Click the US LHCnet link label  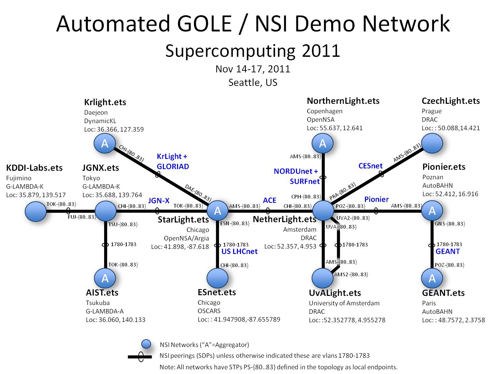(240, 251)
